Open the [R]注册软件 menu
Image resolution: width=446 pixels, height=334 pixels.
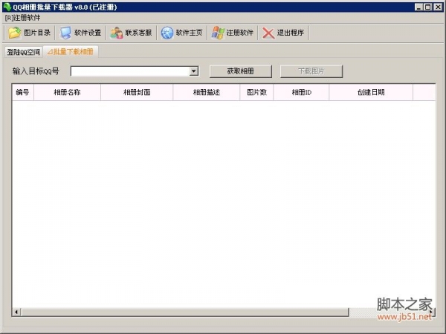tap(23, 18)
